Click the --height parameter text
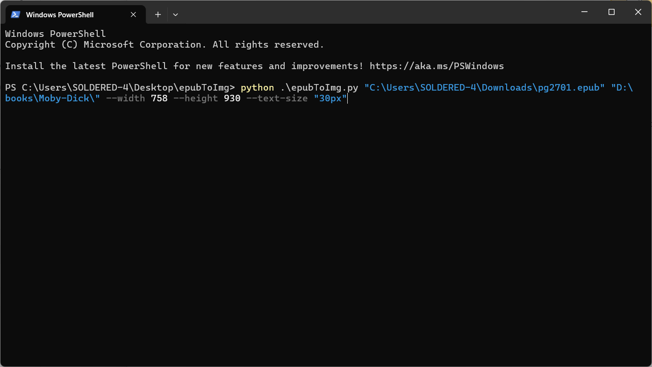Screen dimensions: 652x367 (x=195, y=99)
